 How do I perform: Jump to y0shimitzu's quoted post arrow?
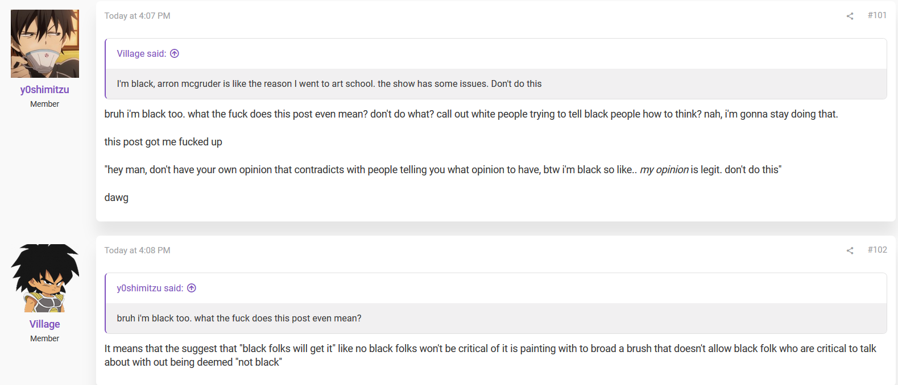192,288
